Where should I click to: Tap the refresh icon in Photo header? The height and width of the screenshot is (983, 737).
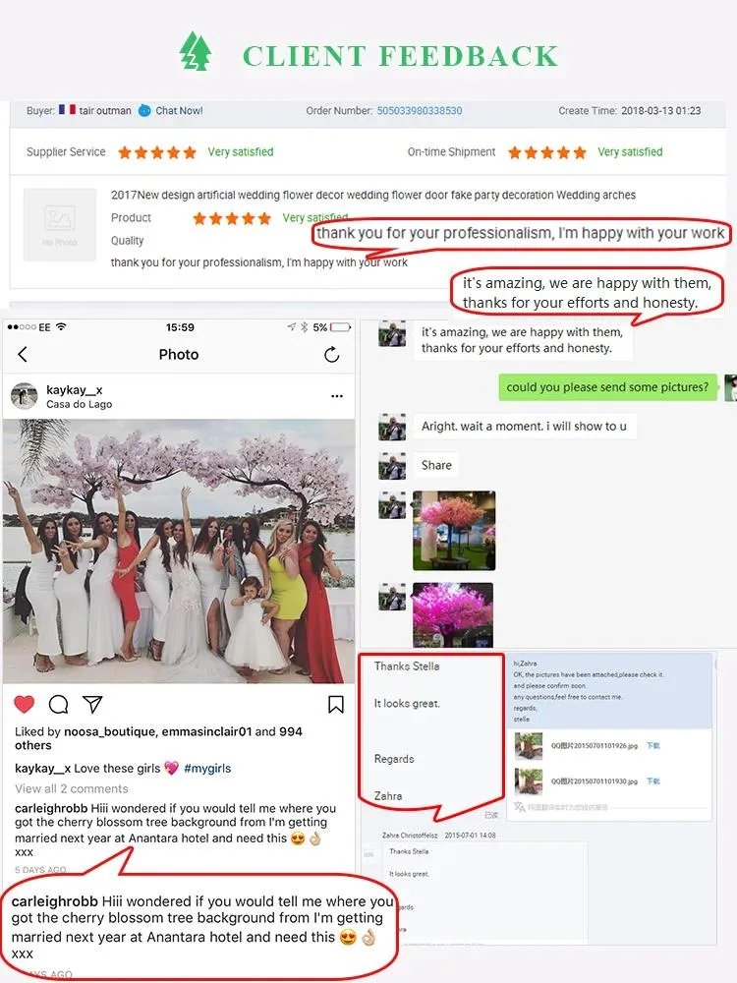(331, 355)
